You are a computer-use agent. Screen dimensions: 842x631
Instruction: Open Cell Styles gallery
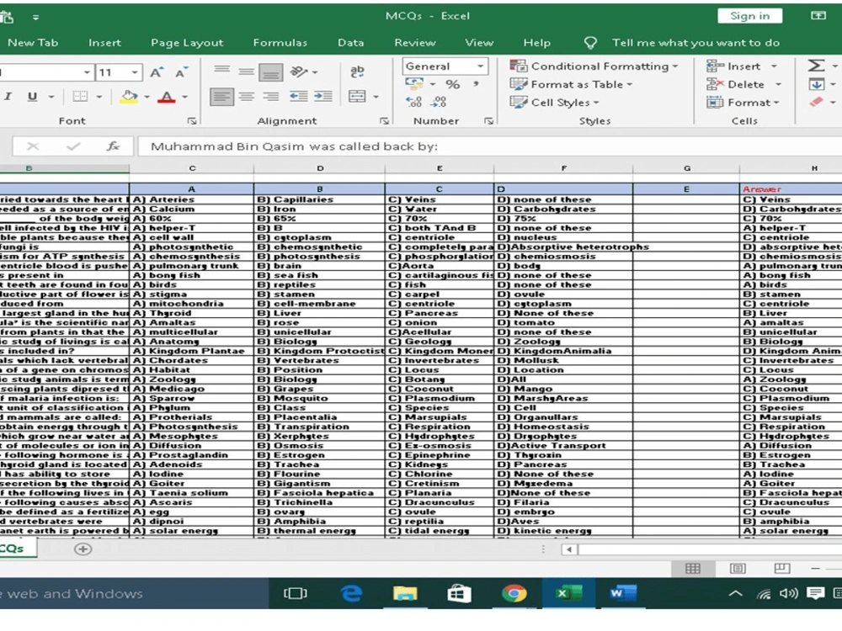tap(555, 103)
